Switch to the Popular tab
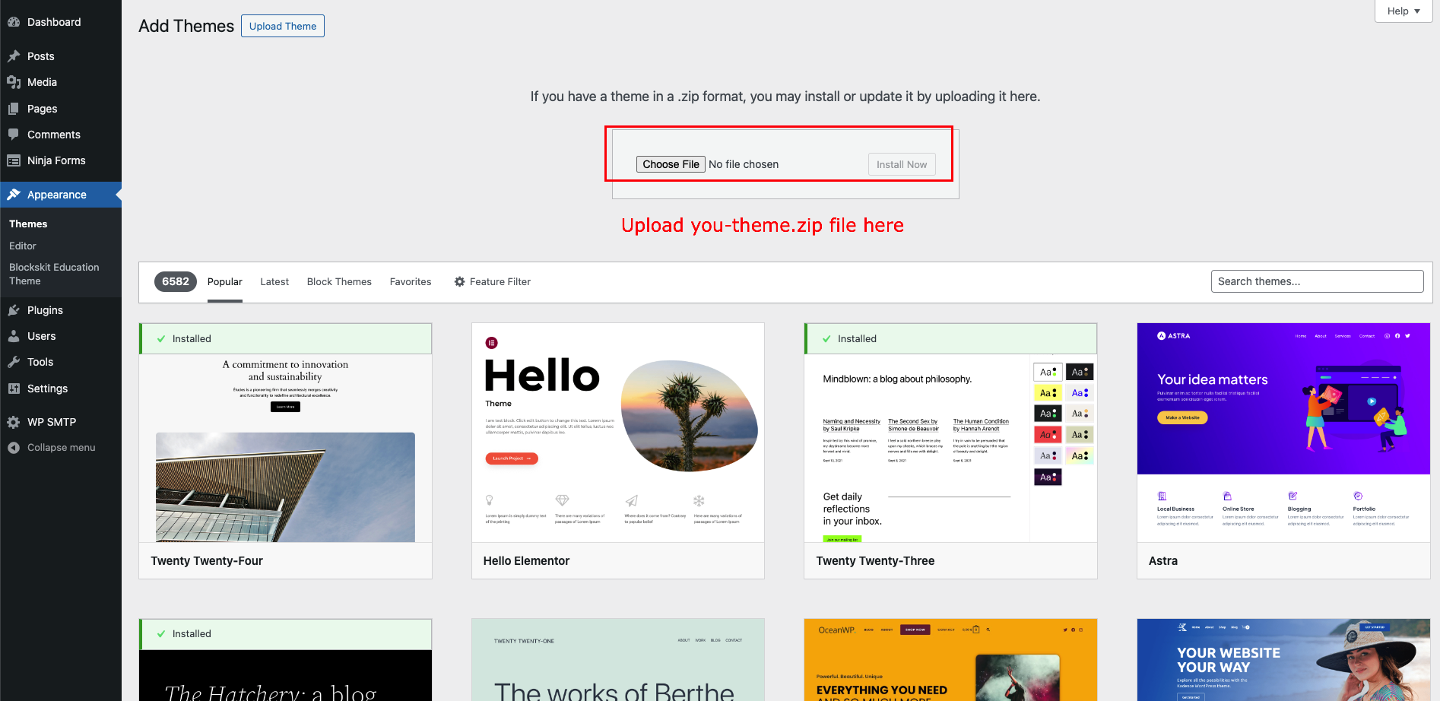 tap(225, 282)
